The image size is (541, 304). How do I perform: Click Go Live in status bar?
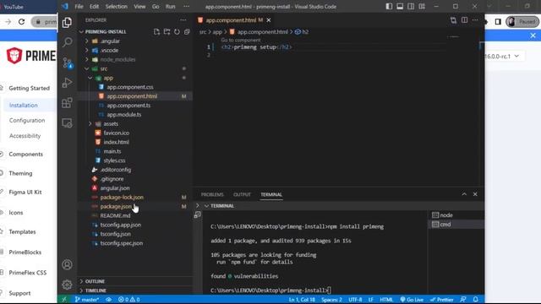[x=412, y=300]
